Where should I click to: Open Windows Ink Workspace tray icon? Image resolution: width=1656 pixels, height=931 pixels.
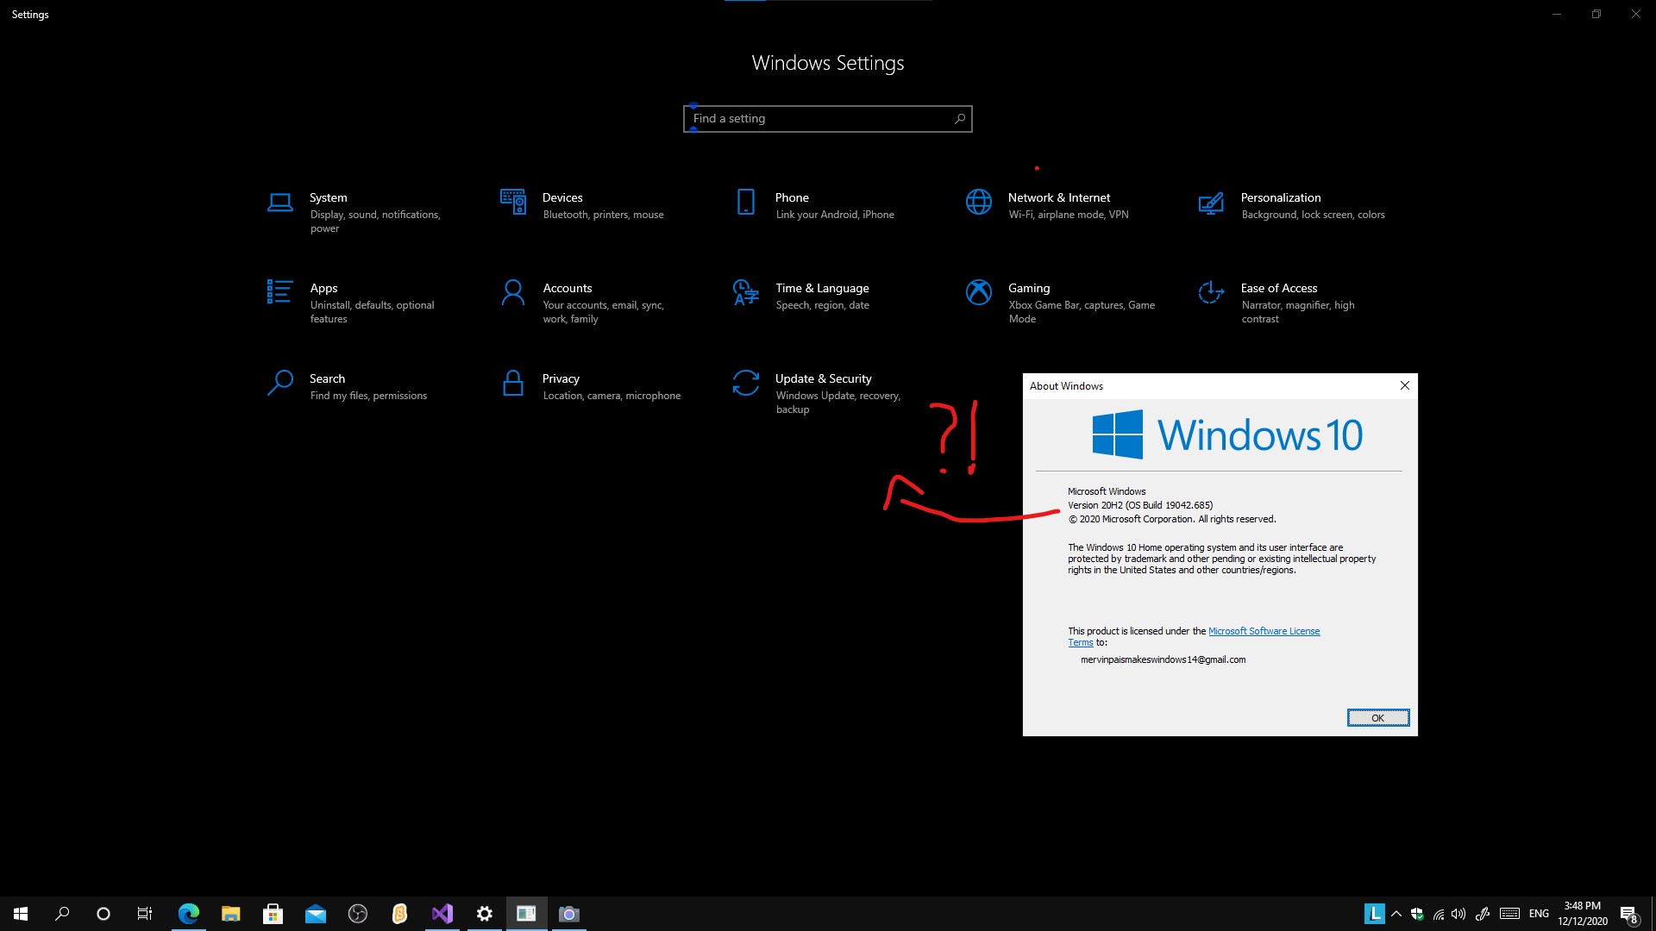1483,914
